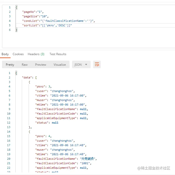Click the opening brace on response line 1
The width and height of the screenshot is (175, 175).
coord(16,73)
